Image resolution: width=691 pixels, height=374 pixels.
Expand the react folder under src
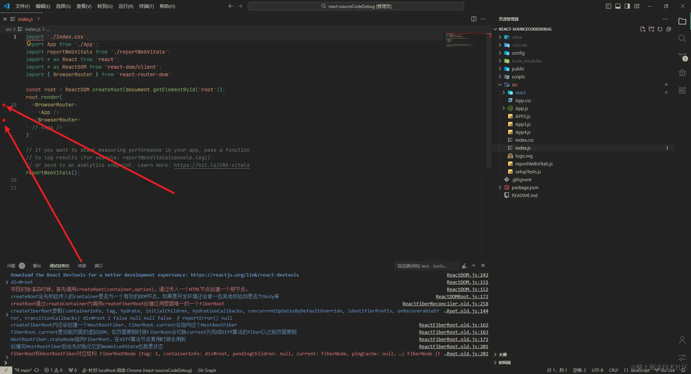click(503, 92)
